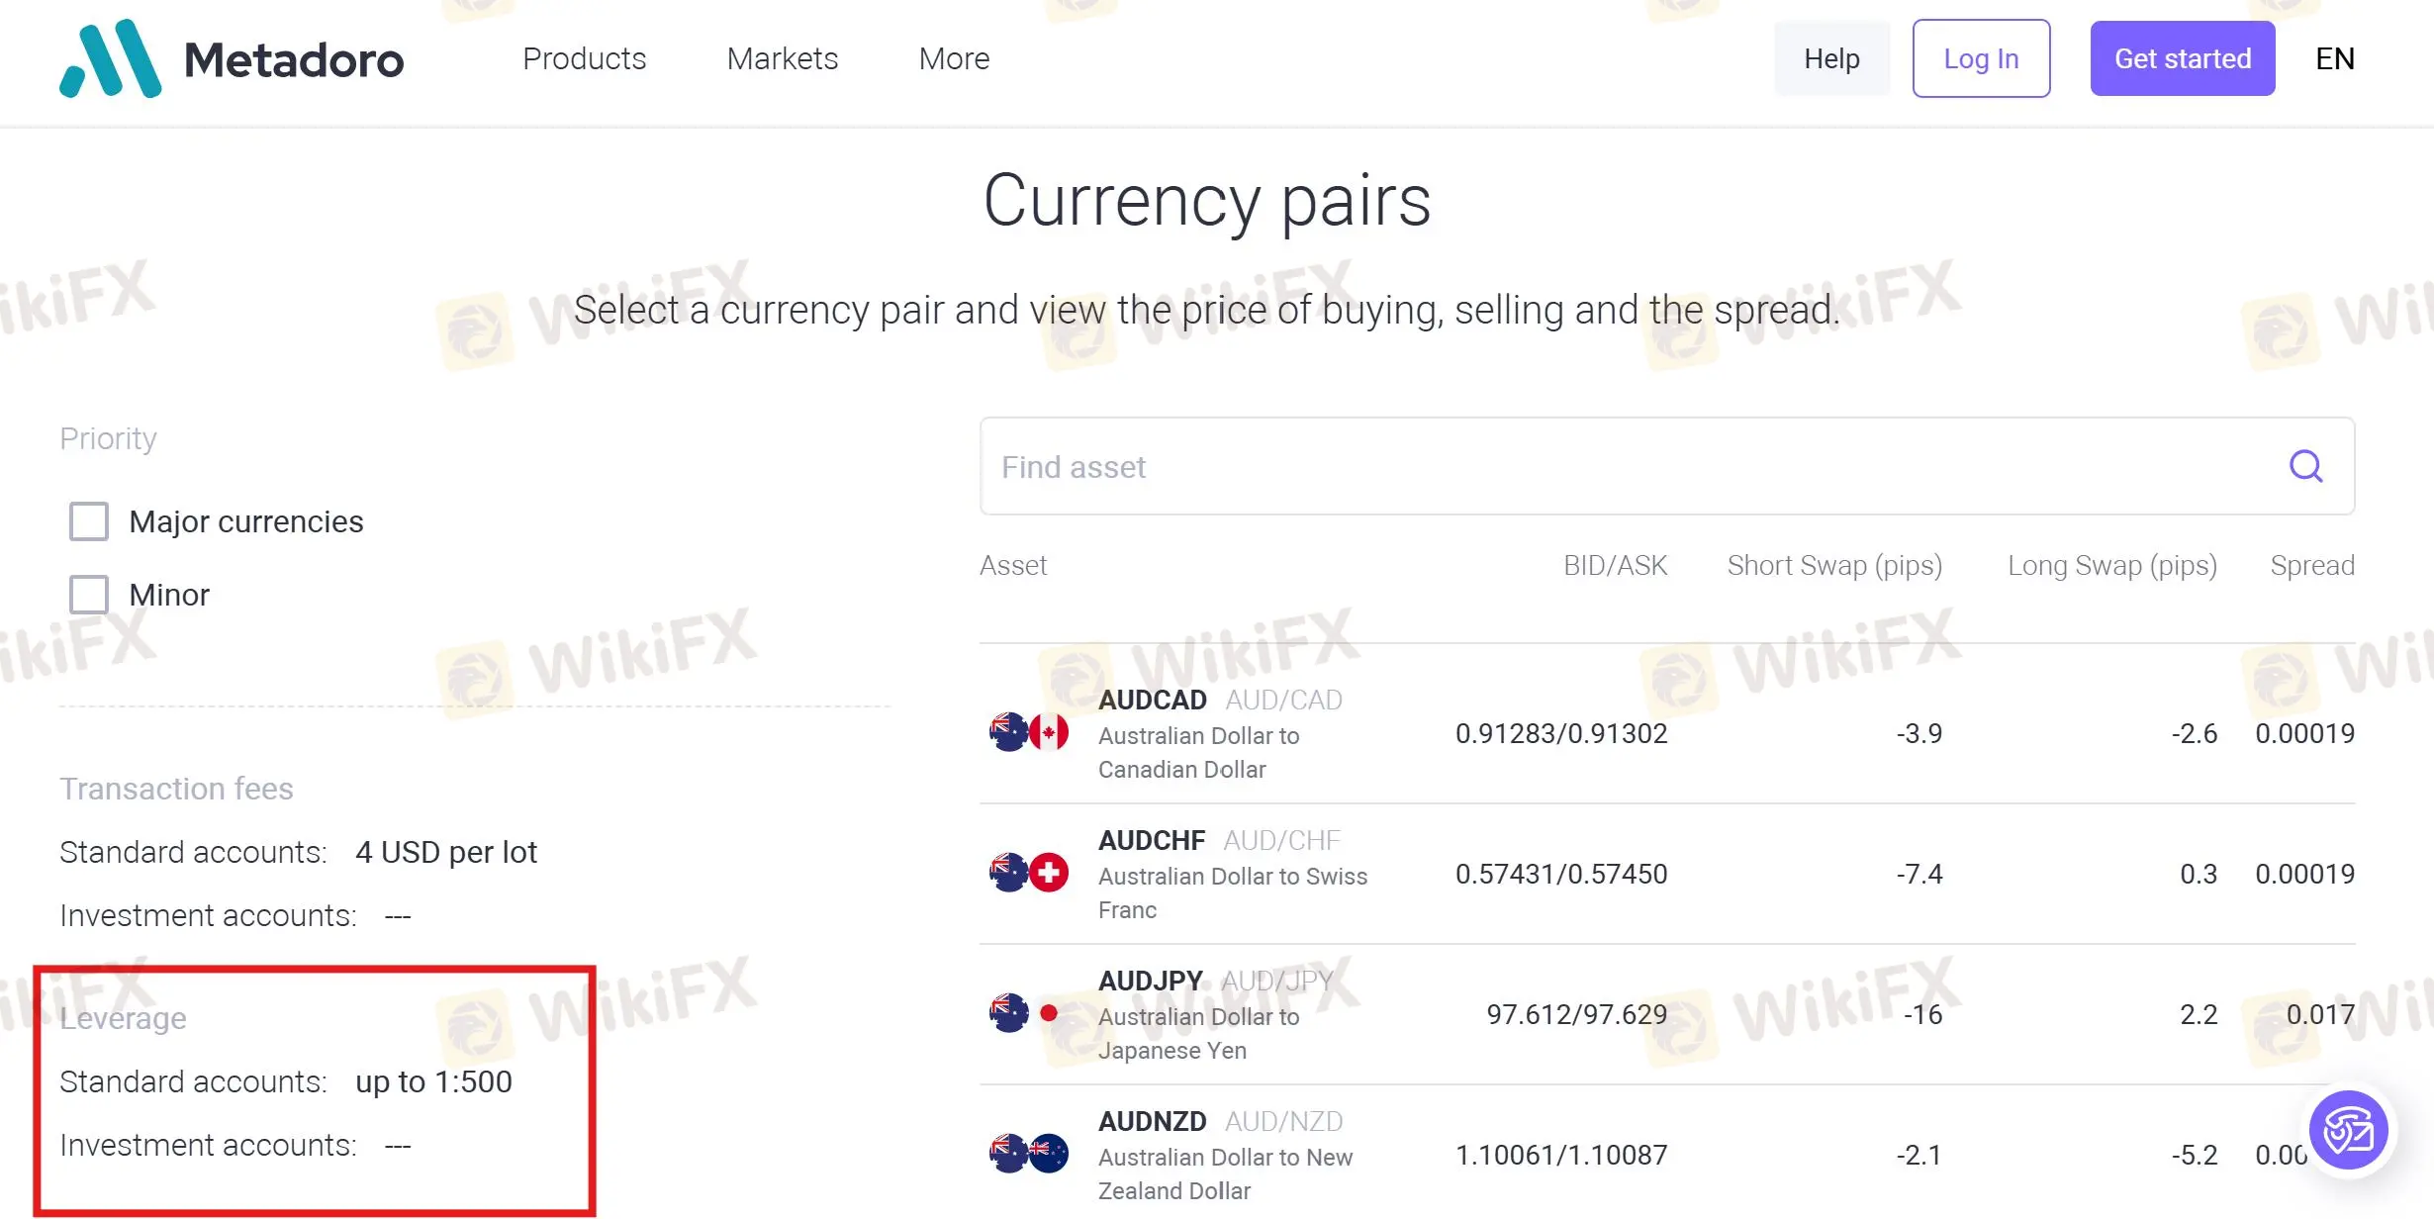Click the search magnifier icon
The image size is (2434, 1219).
[2305, 466]
